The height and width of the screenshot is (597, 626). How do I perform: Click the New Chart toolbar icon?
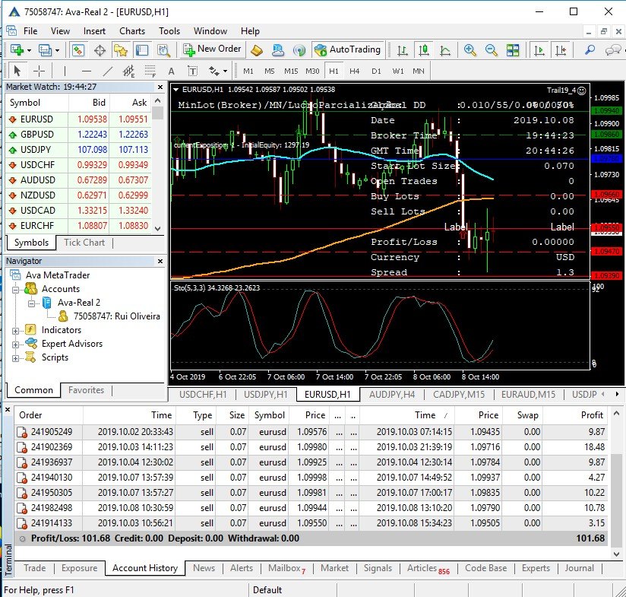point(17,50)
